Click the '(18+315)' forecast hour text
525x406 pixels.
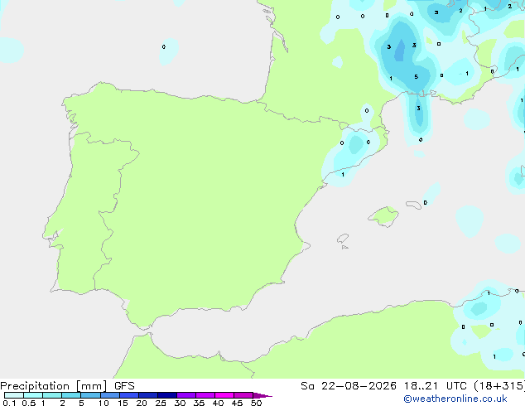pos(499,386)
